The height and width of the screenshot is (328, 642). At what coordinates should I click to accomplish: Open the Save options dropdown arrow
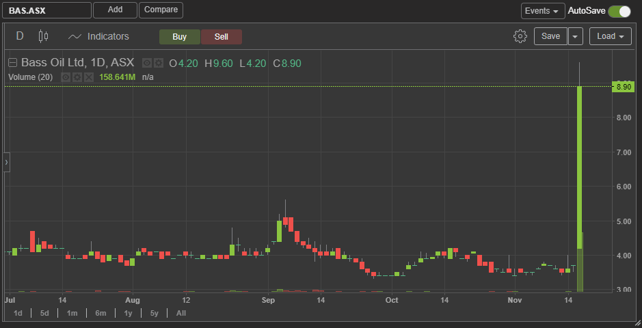click(575, 36)
